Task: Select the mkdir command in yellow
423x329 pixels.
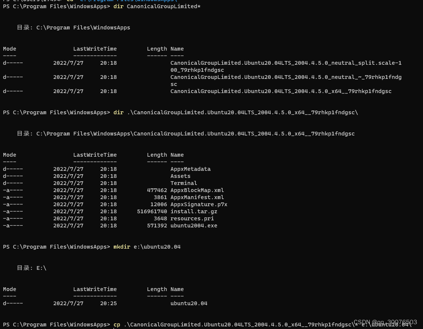Action: pos(122,246)
